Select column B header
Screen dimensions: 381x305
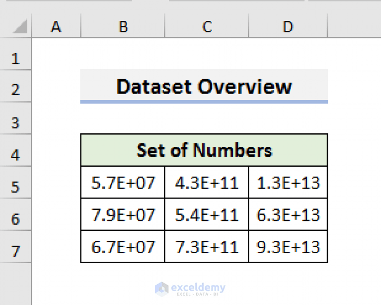(123, 26)
